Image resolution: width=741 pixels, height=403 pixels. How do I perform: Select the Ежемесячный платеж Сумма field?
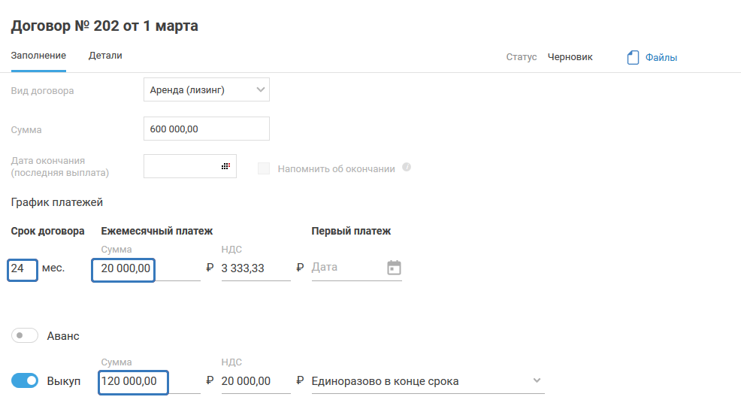pos(123,268)
